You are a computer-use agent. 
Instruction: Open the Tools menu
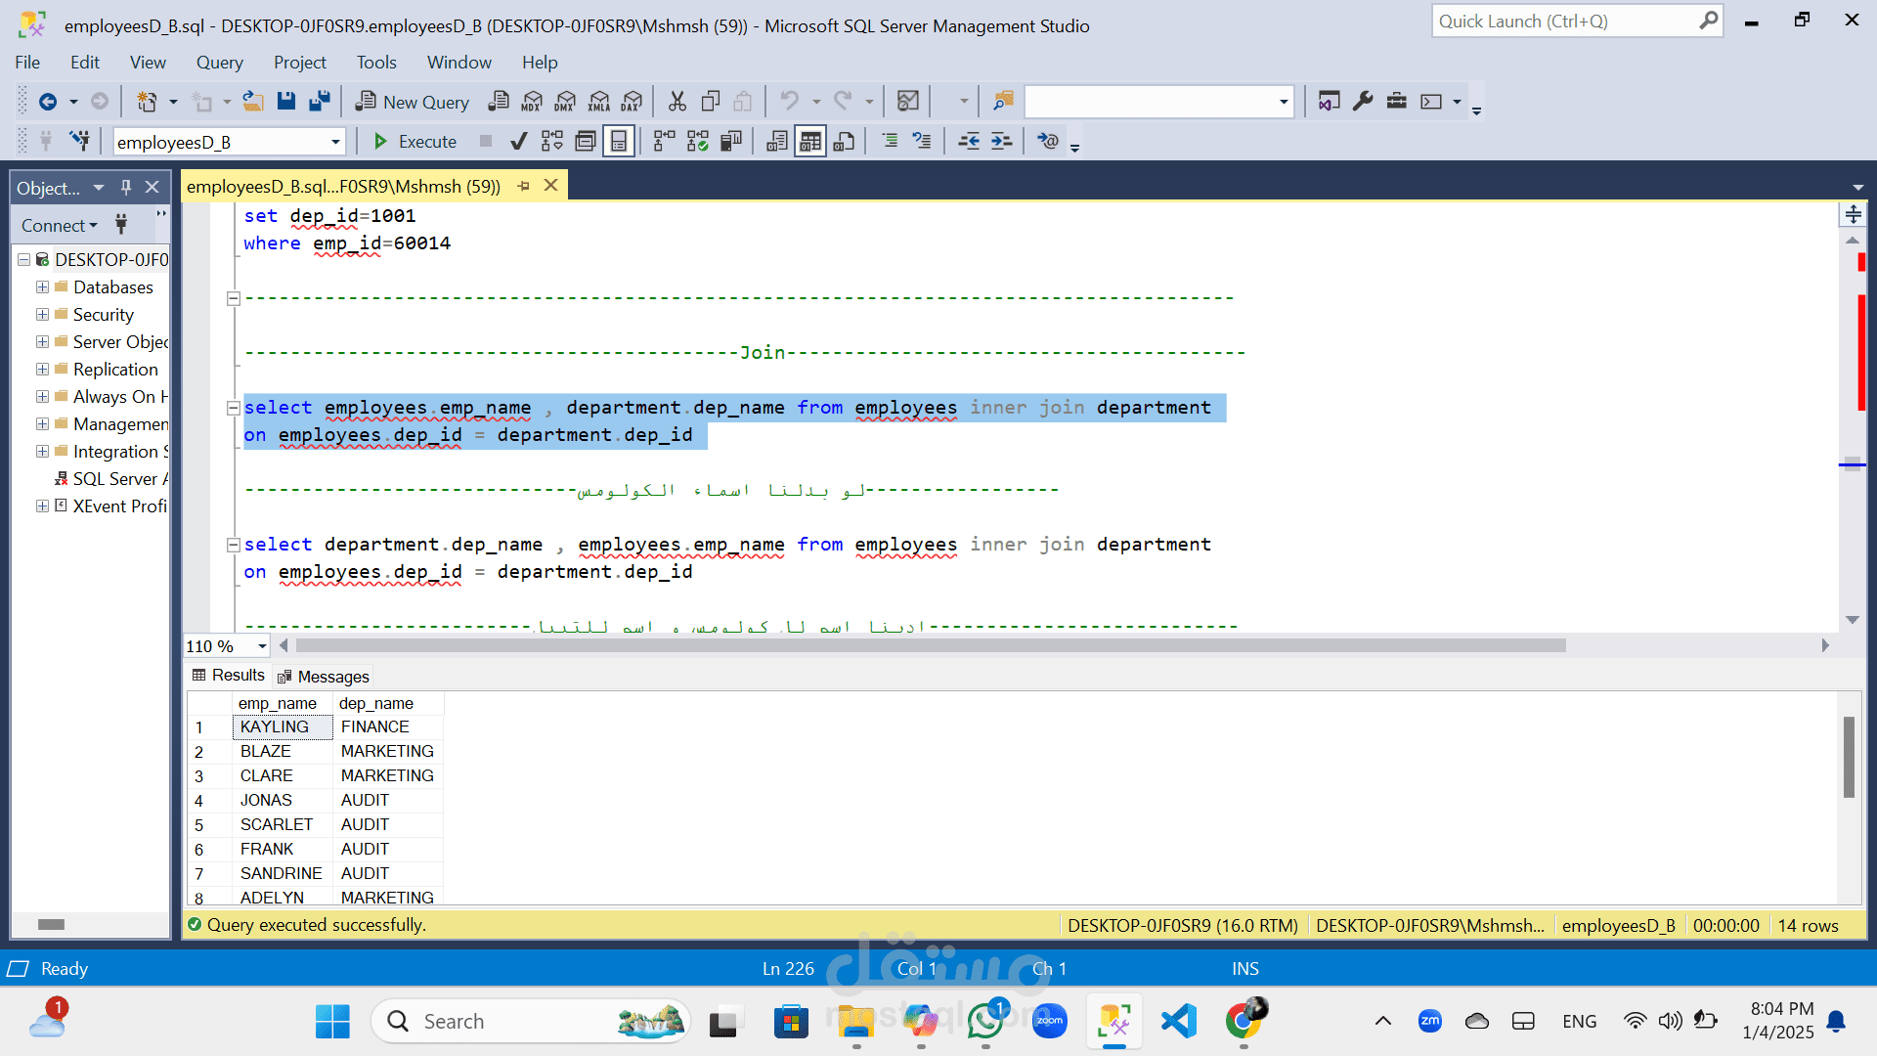click(376, 63)
